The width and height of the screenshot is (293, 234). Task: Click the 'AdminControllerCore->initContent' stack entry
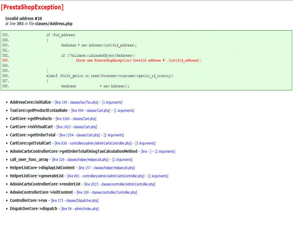(x=41, y=193)
